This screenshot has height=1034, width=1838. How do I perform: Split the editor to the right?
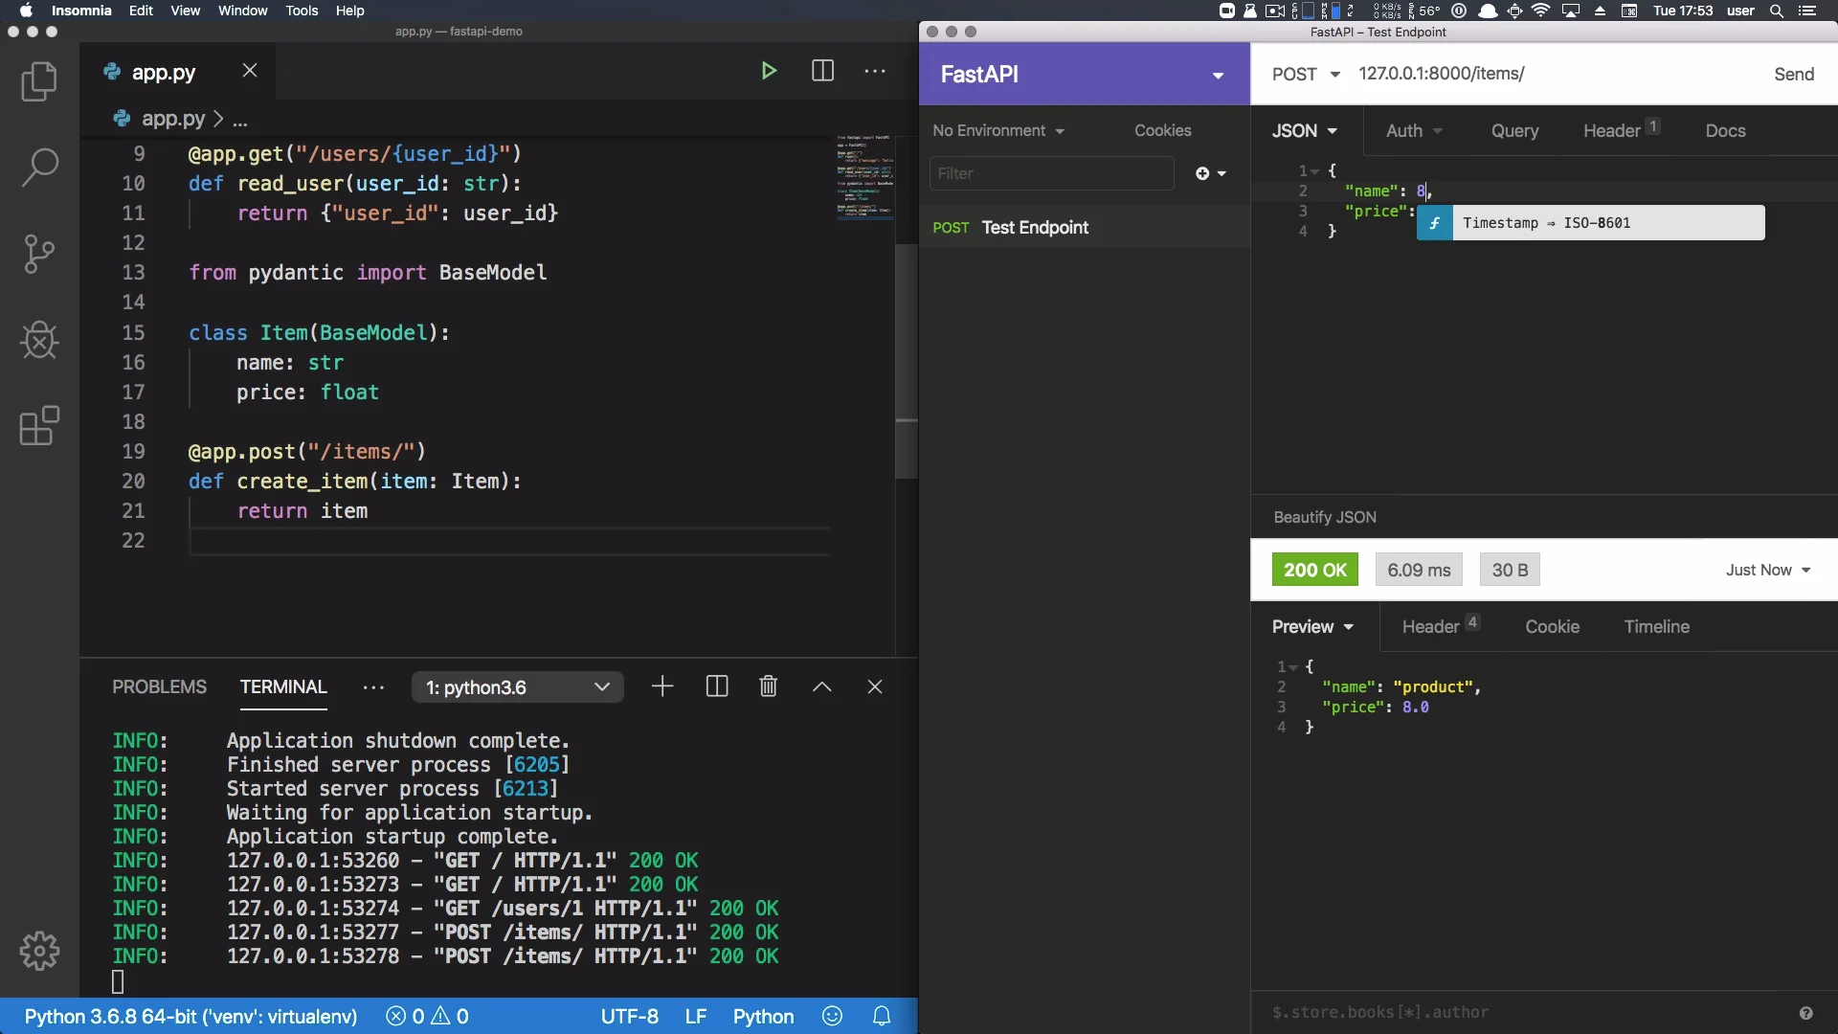point(822,71)
